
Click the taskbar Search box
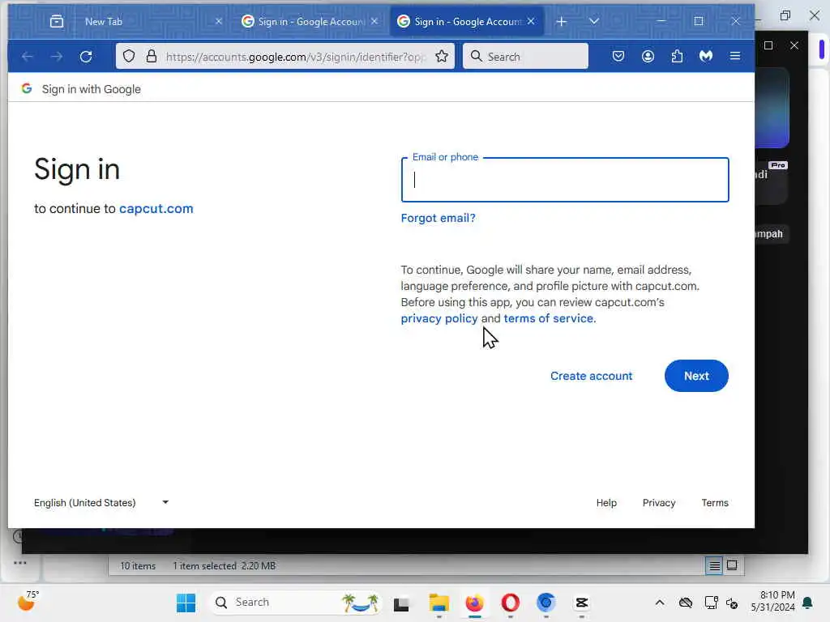pyautogui.click(x=295, y=603)
